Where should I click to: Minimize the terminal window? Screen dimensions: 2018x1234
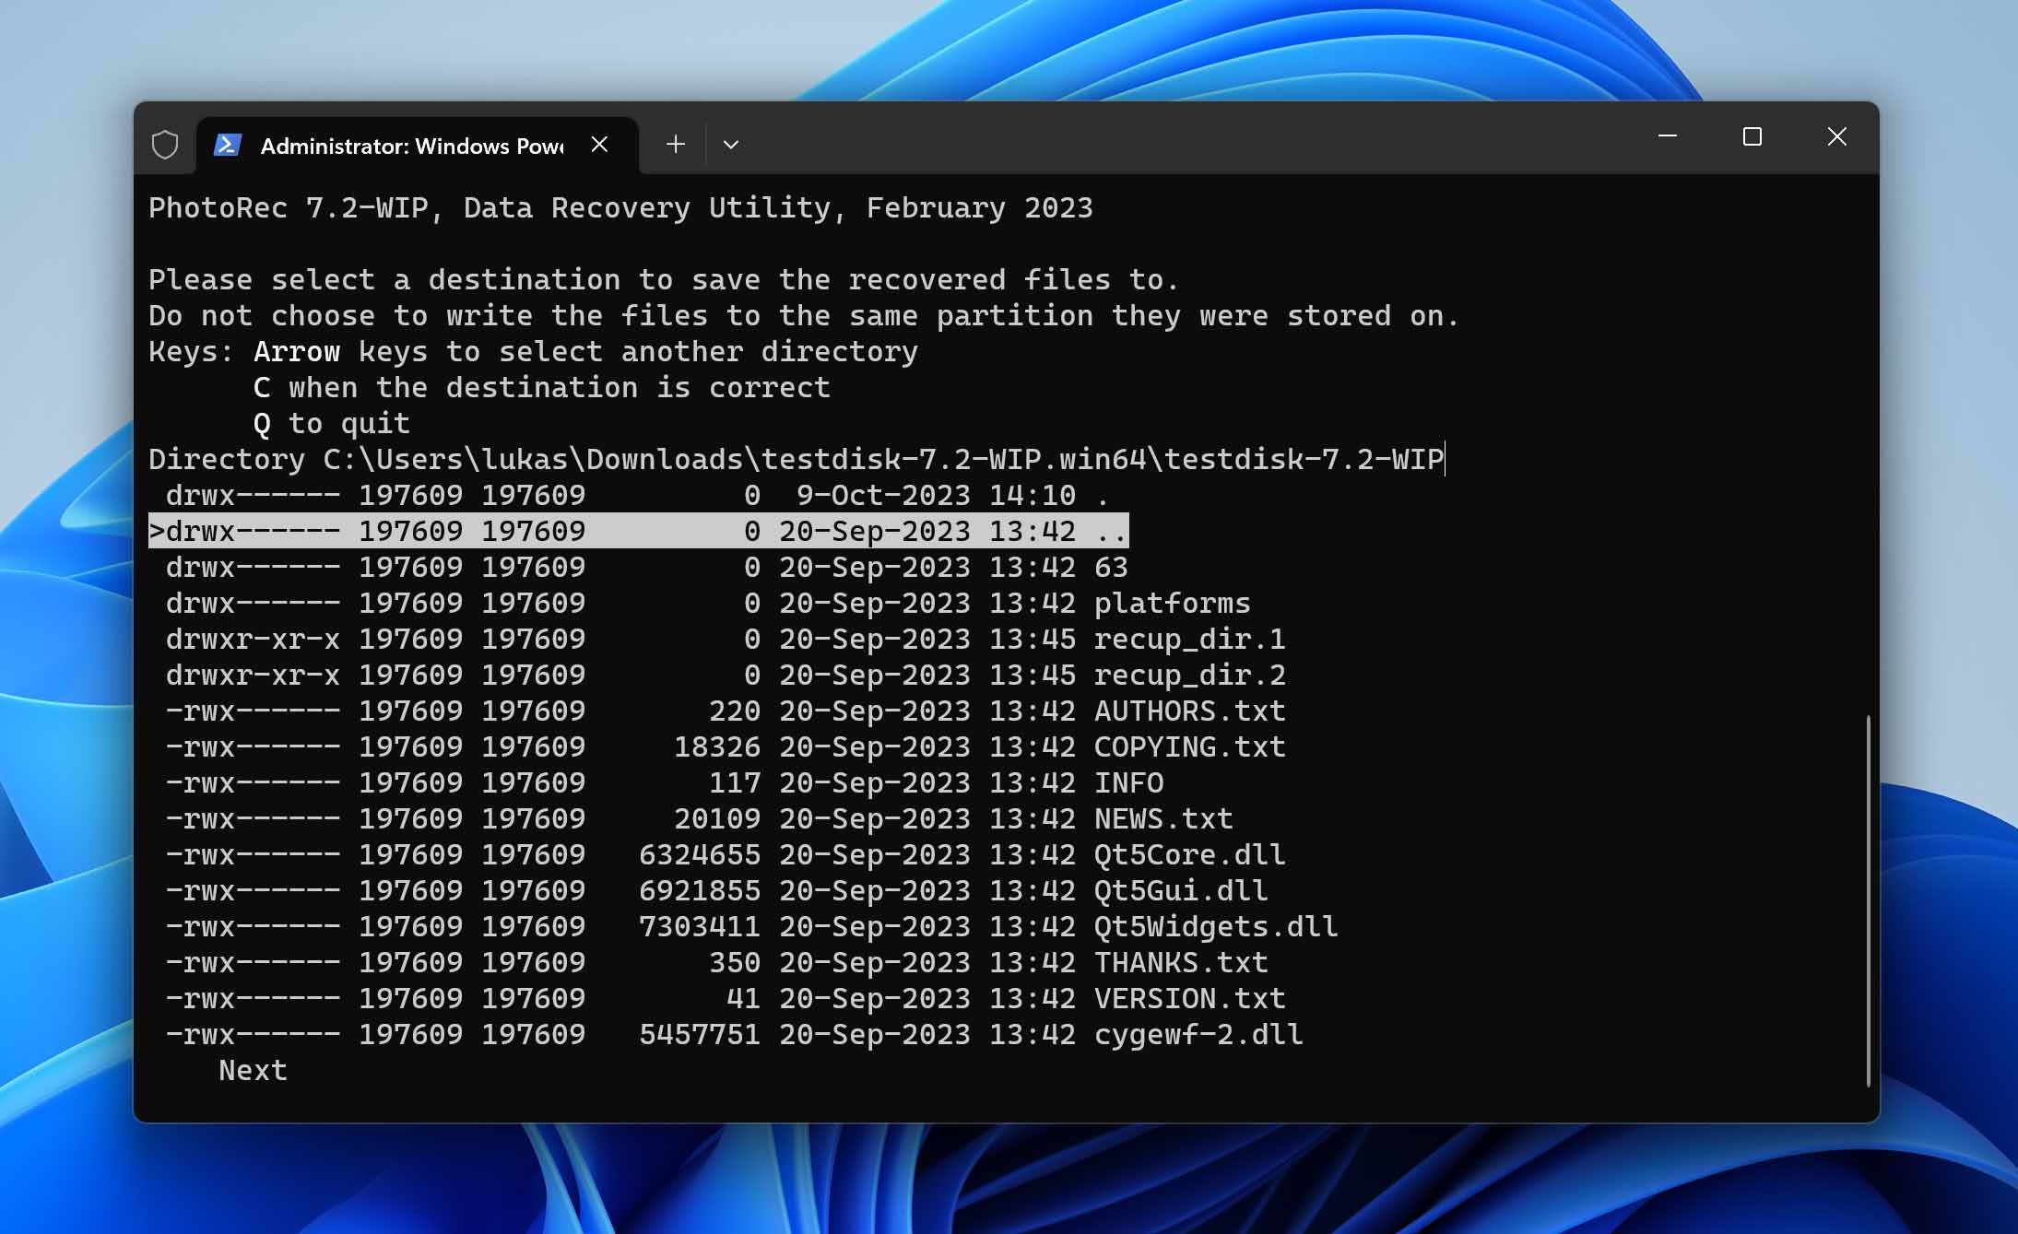coord(1668,136)
